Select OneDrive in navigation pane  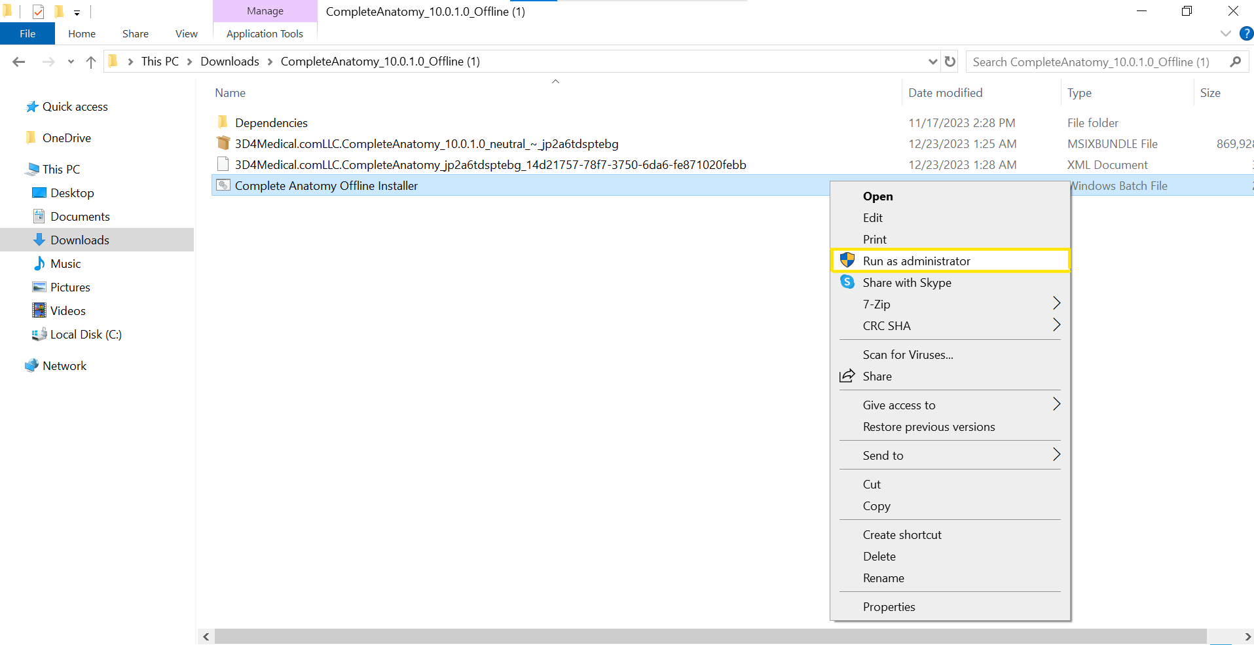(x=66, y=138)
